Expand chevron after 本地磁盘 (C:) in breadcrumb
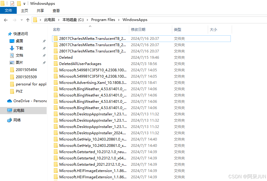 pyautogui.click(x=87, y=20)
